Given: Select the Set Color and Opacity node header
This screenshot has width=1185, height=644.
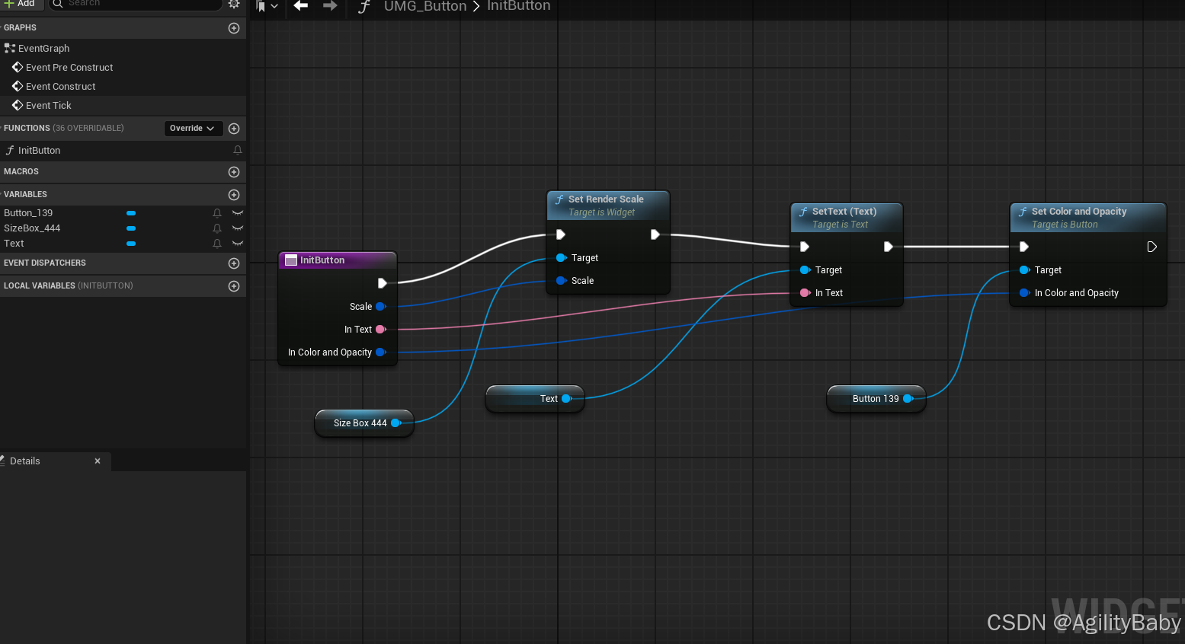Looking at the screenshot, I should 1088,218.
